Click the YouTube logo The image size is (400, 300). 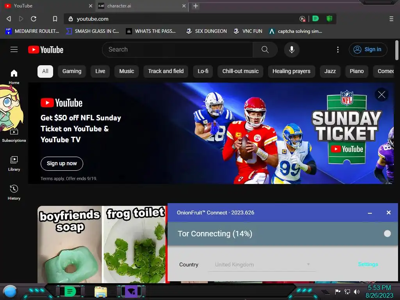46,50
